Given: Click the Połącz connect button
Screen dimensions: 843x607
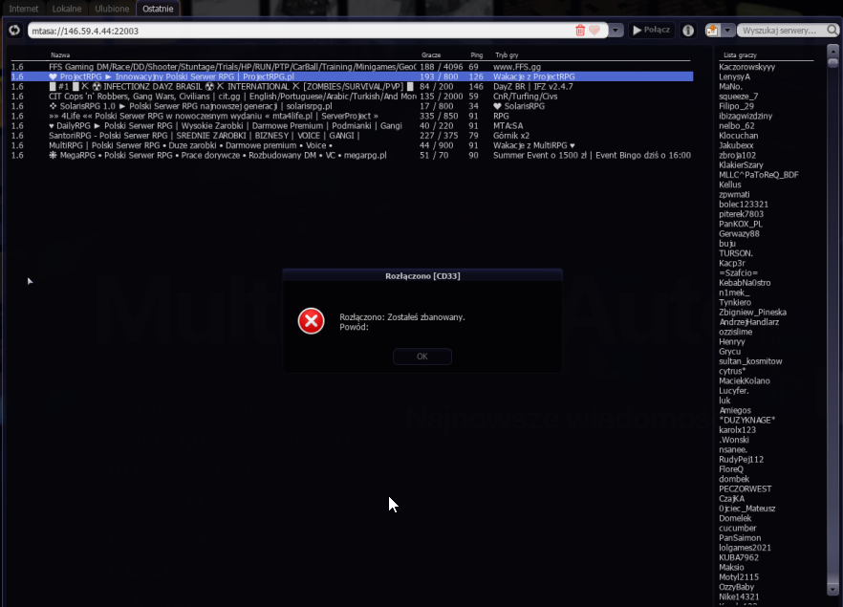Looking at the screenshot, I should (x=651, y=30).
